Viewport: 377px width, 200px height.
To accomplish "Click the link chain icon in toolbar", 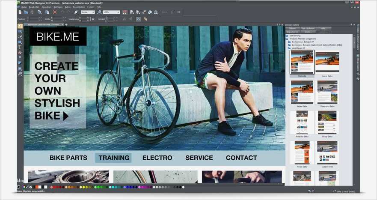I will 144,12.
